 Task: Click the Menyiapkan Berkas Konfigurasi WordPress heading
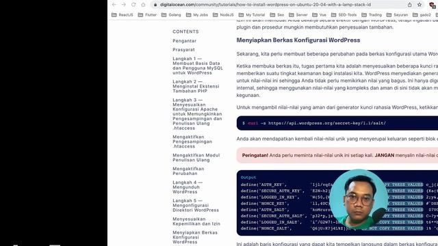point(298,40)
